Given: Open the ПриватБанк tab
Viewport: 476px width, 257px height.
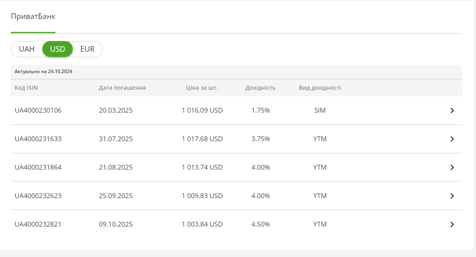Looking at the screenshot, I should click(x=33, y=16).
